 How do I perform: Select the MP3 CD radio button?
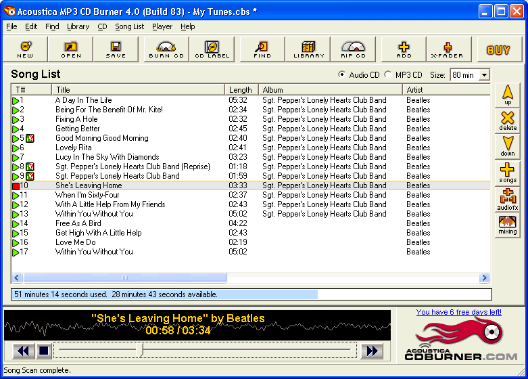(x=388, y=74)
